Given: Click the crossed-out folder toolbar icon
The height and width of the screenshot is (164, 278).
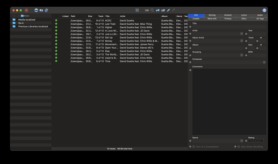Looking at the screenshot, I should pos(41,10).
